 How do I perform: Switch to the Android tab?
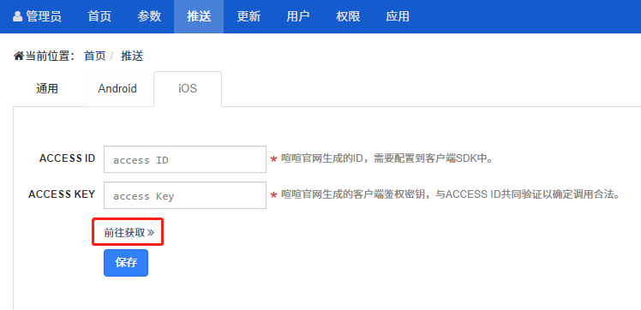[117, 88]
